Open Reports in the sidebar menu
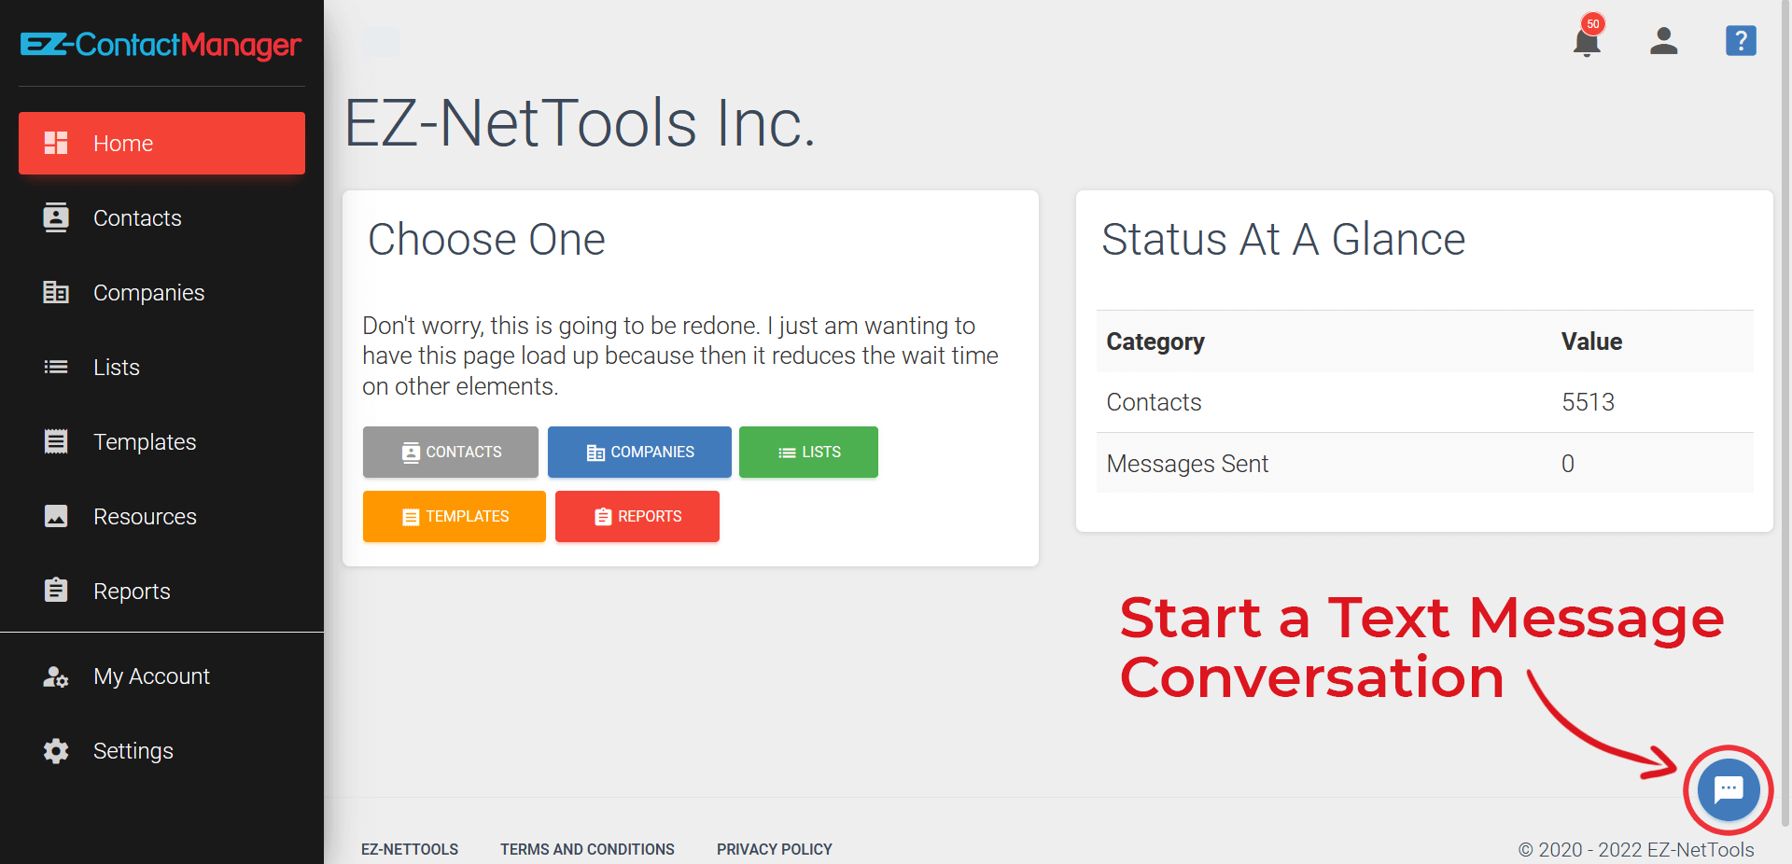The width and height of the screenshot is (1792, 864). click(x=161, y=591)
